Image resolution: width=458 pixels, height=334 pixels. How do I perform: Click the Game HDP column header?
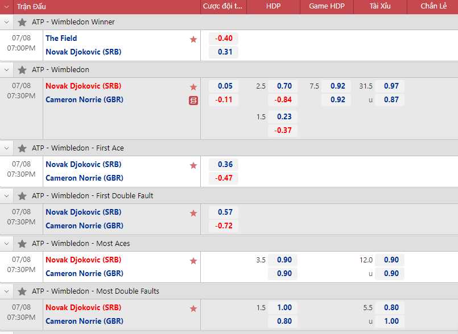tap(327, 6)
